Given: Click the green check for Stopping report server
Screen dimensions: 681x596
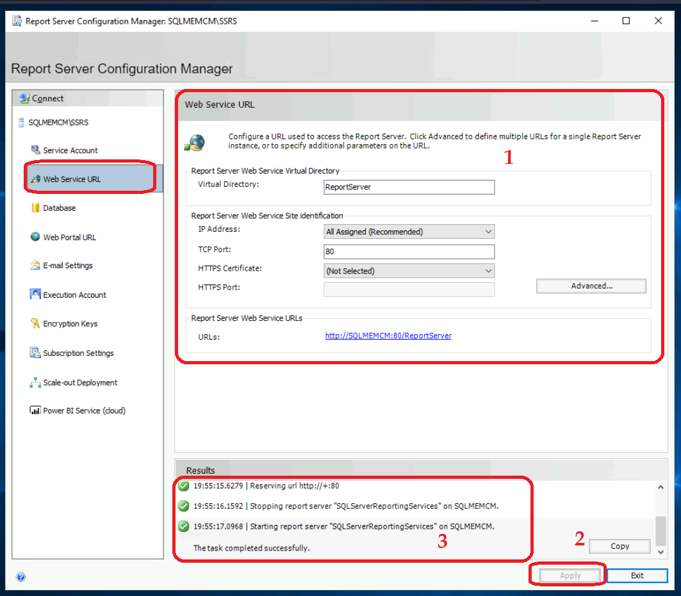Looking at the screenshot, I should pyautogui.click(x=184, y=506).
